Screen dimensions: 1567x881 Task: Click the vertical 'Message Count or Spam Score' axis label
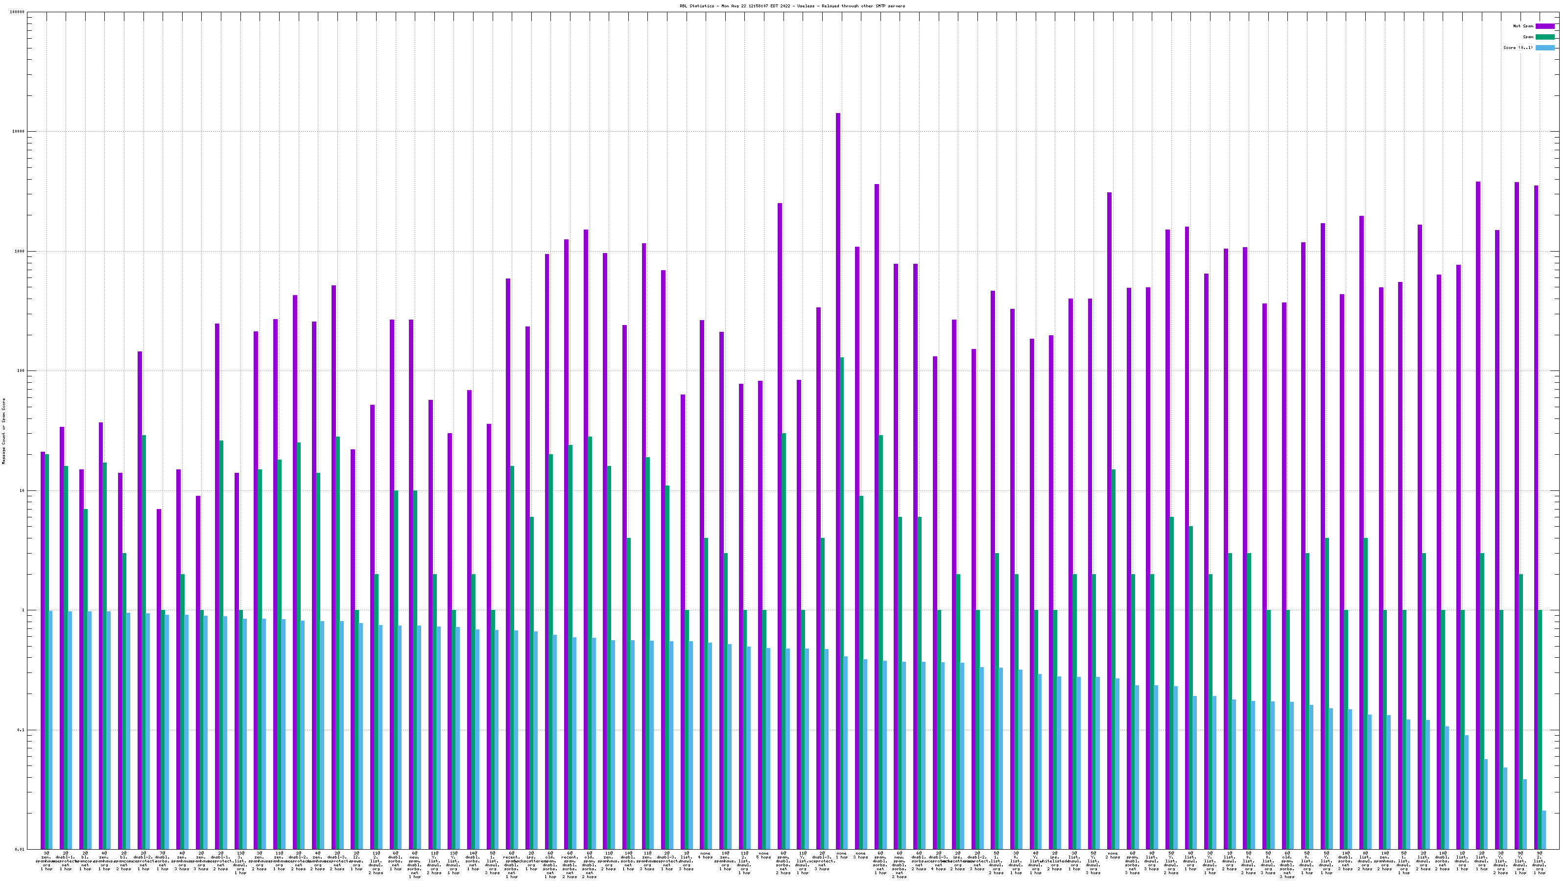click(x=3, y=431)
